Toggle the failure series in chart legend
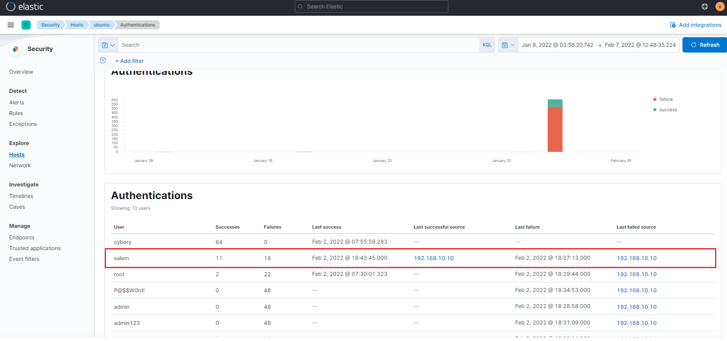 click(x=666, y=99)
